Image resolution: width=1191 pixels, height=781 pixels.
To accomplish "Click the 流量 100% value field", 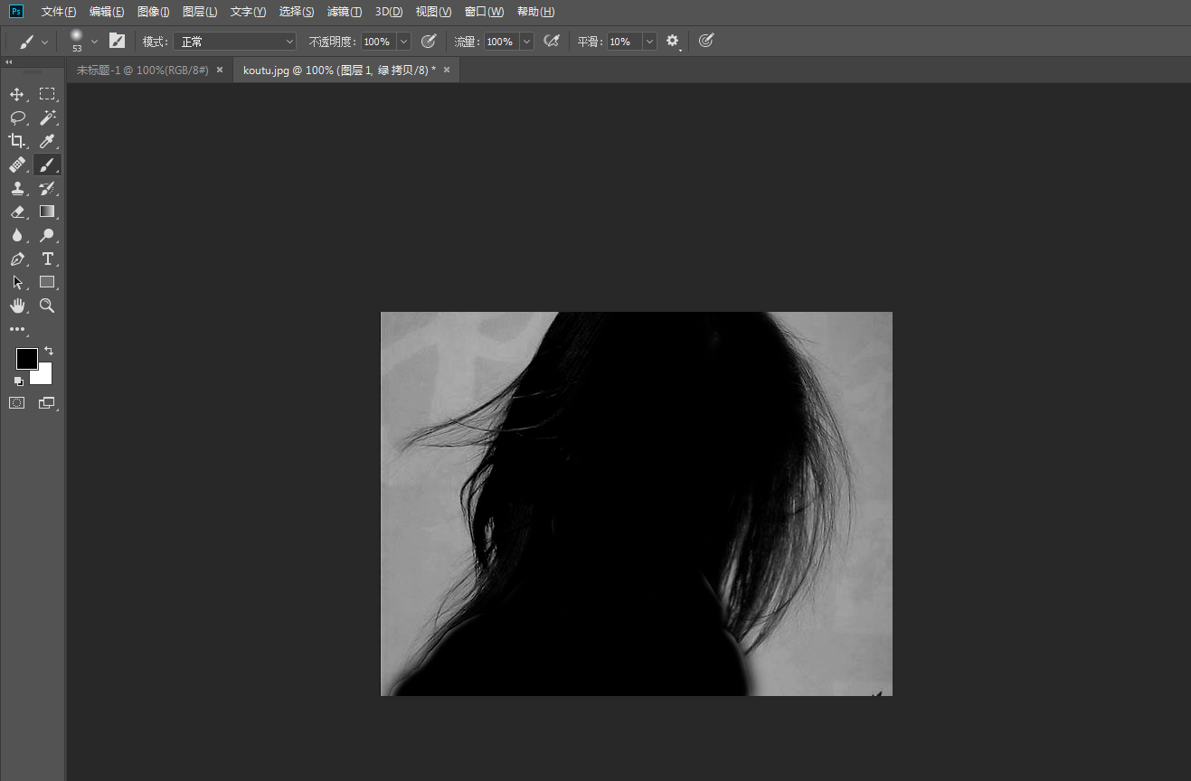I will pos(502,42).
